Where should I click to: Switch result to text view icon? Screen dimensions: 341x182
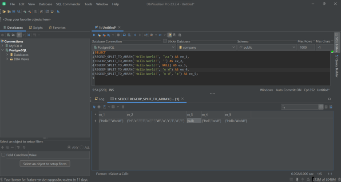(326, 107)
